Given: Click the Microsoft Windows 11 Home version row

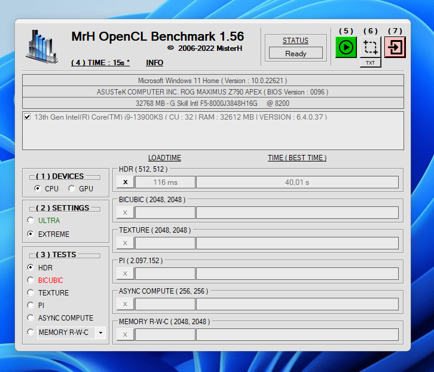Looking at the screenshot, I should pyautogui.click(x=213, y=80).
